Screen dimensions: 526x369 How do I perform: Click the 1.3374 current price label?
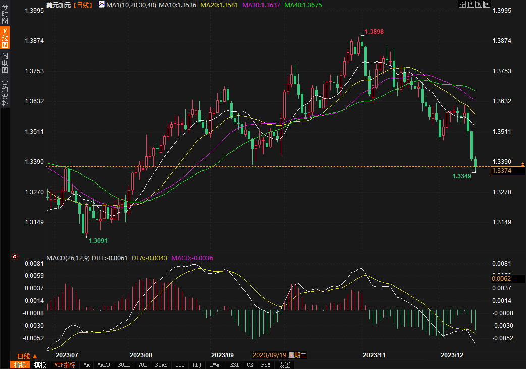[508, 171]
